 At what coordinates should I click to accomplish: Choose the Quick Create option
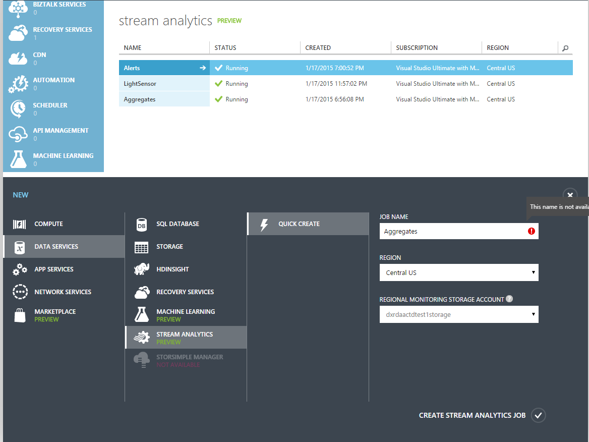coord(308,224)
